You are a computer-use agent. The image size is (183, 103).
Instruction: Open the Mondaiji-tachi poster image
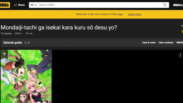point(26,77)
